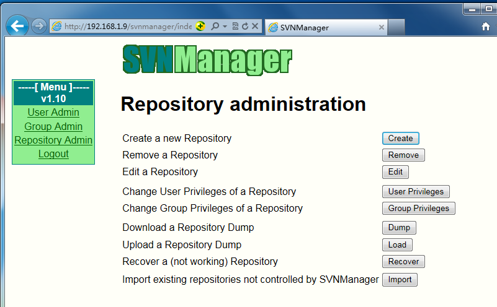Click the 'Remove a Repository' text
Screen dimensions: 497x307
coord(170,155)
